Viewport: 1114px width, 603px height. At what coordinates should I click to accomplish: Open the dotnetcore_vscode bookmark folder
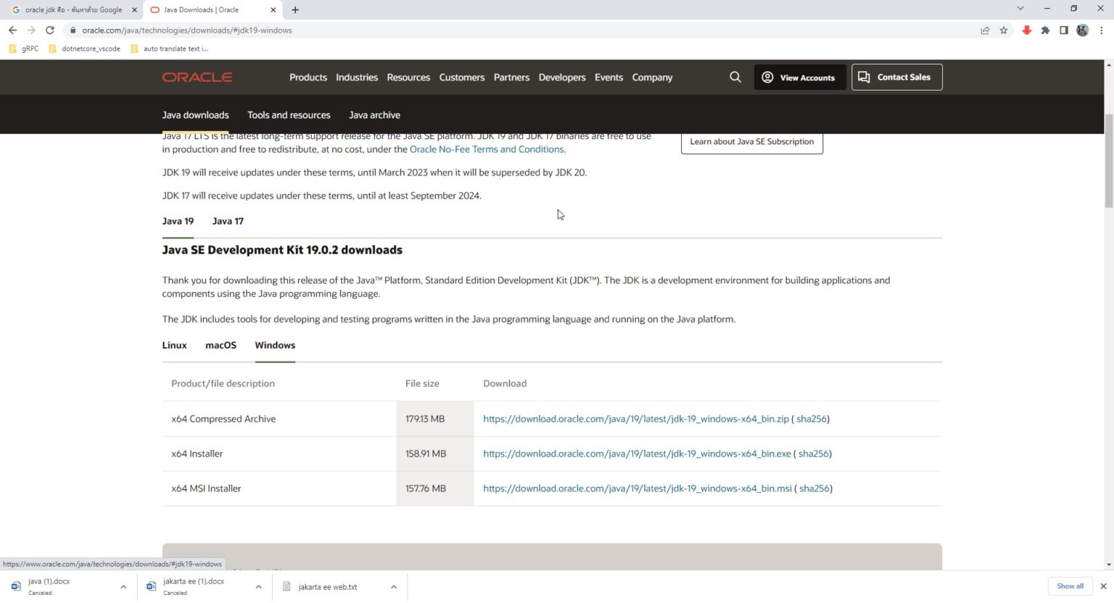(x=84, y=49)
